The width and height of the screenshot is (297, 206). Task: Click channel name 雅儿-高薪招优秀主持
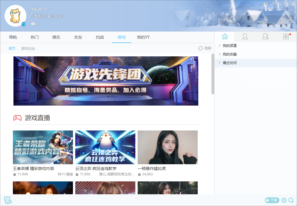pos(117,174)
